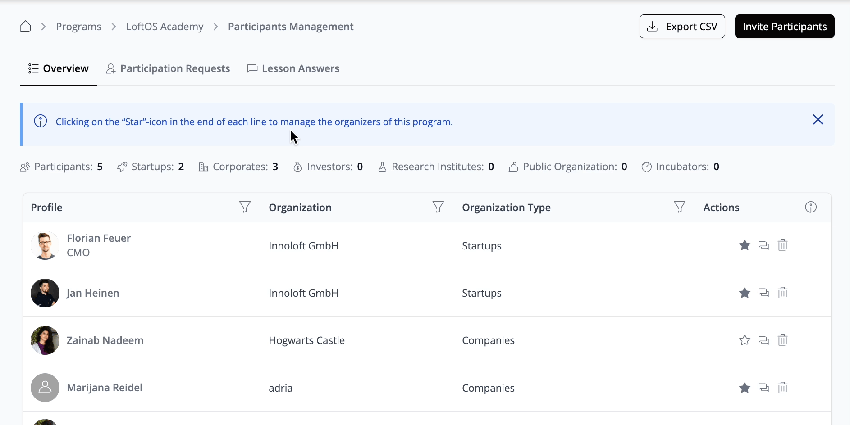Click the Export CSV button
This screenshot has width=850, height=425.
coord(682,27)
